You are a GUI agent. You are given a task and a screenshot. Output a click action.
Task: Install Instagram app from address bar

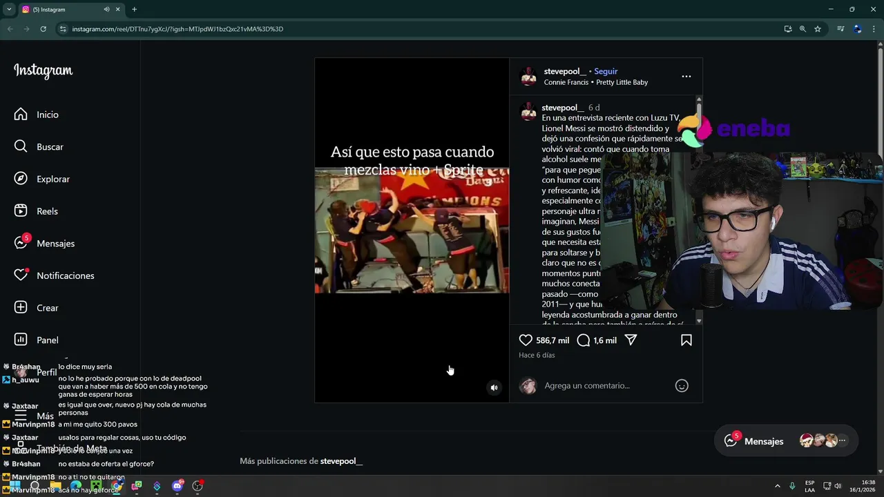point(788,29)
